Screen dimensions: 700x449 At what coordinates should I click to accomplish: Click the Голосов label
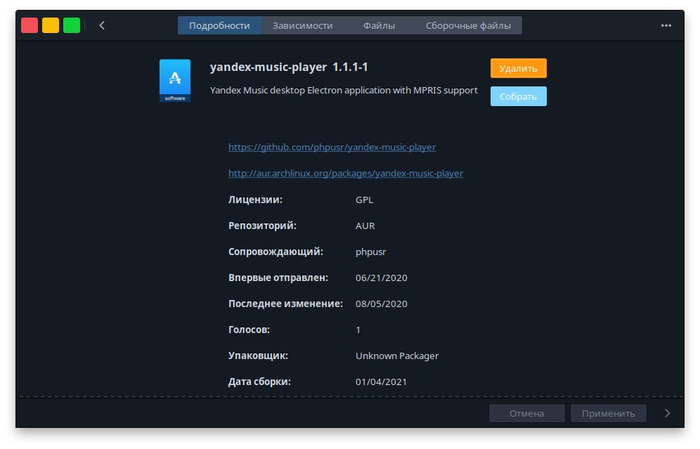click(x=249, y=330)
